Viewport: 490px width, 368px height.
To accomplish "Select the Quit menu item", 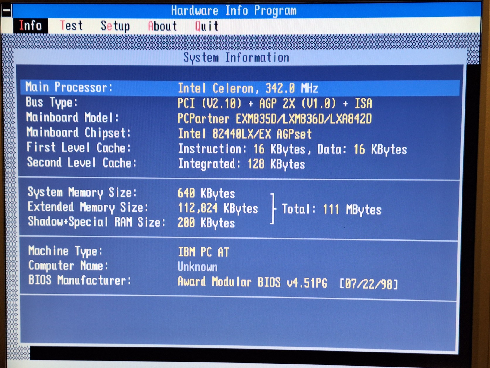I will [x=207, y=26].
